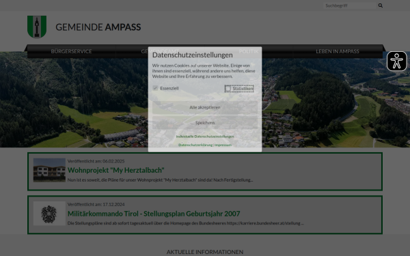Open the Bürgerservice menu
The image size is (410, 256).
71,51
